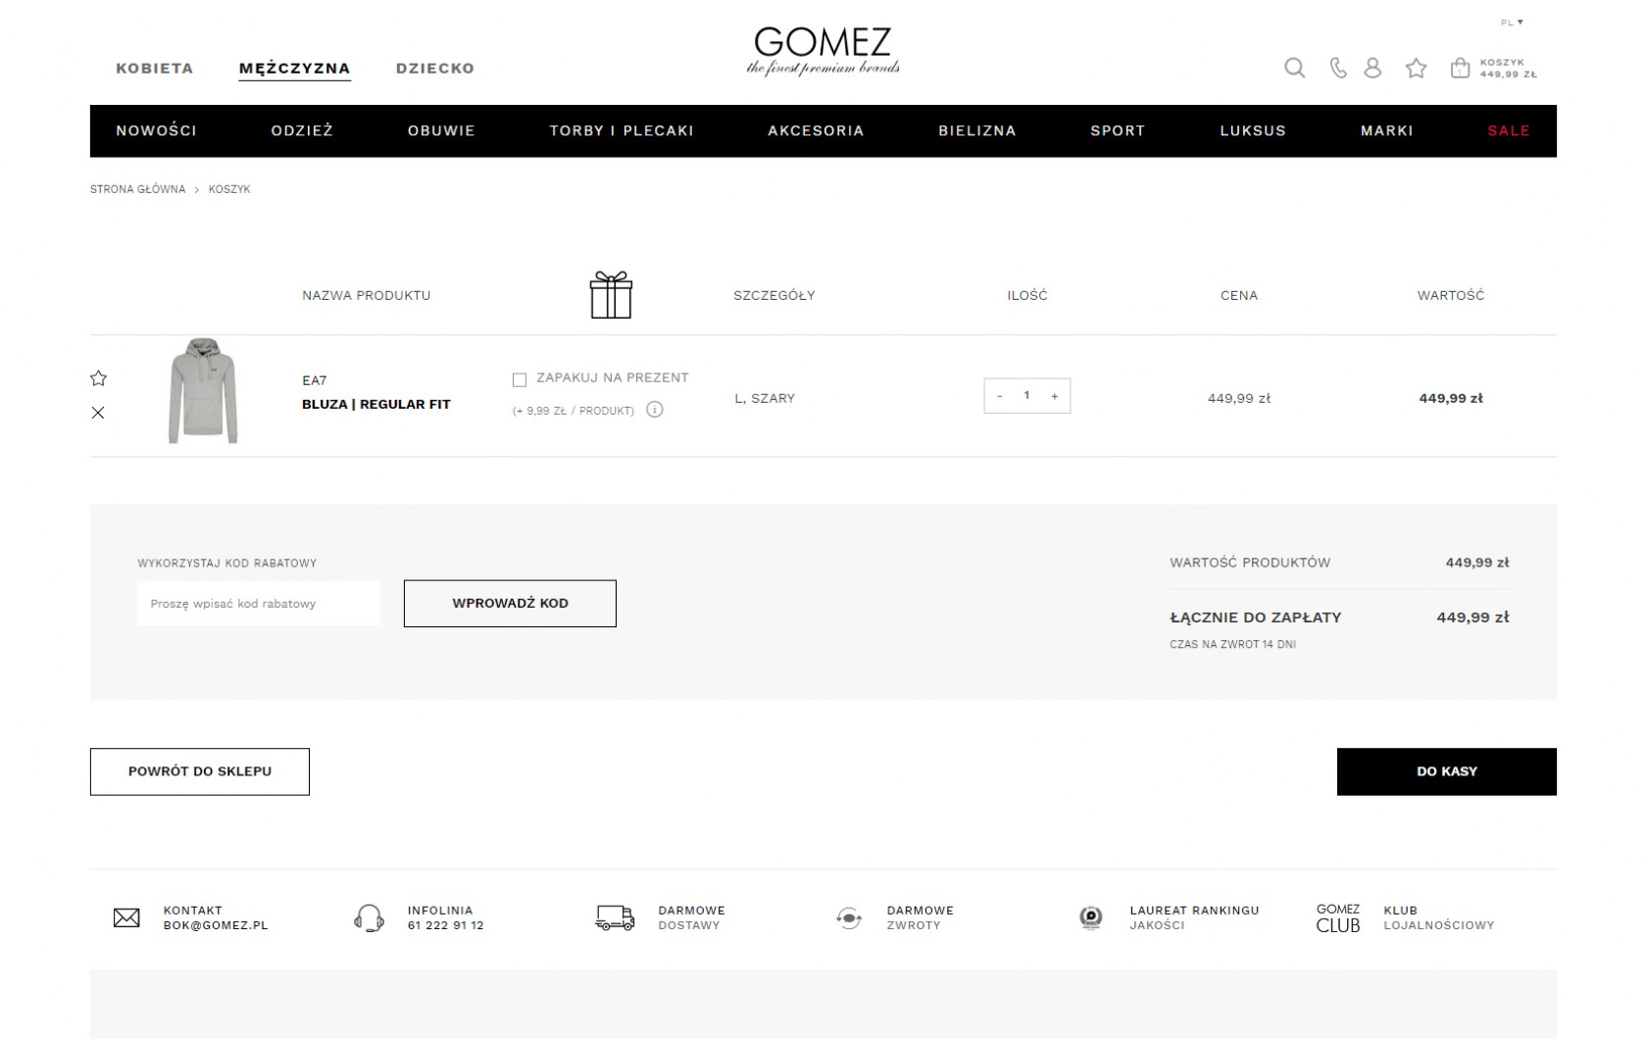Remove the EA7 hoodie with X icon
Viewport: 1647px width, 1039px height.
tap(98, 413)
